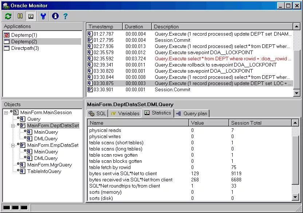The width and height of the screenshot is (303, 213).
Task: Switch to the SQL tab
Action: pyautogui.click(x=97, y=113)
